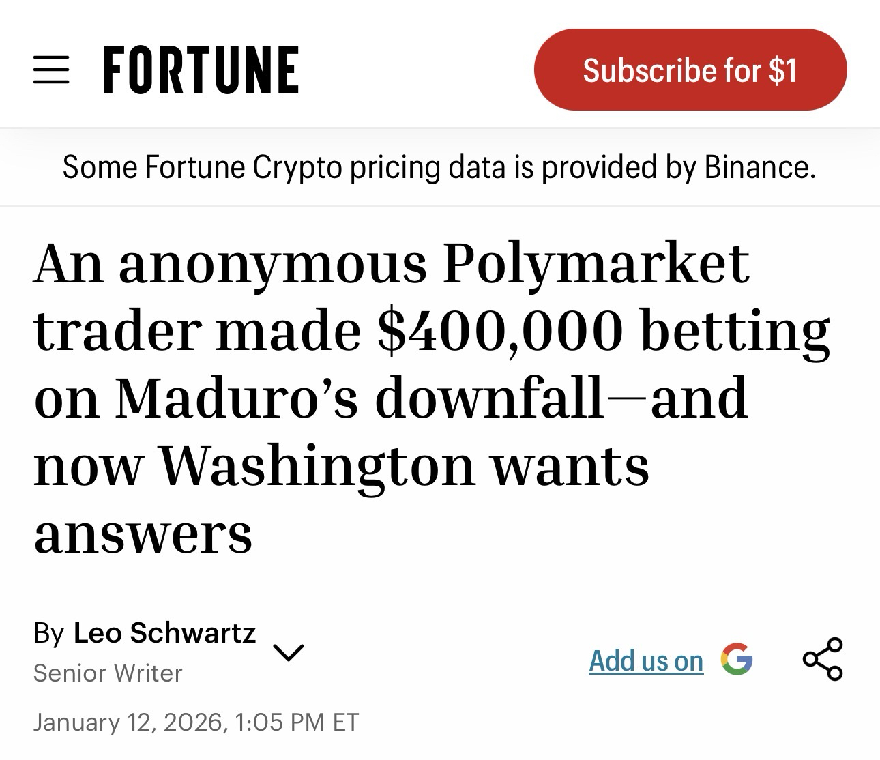Expand the author details chevron

[288, 652]
